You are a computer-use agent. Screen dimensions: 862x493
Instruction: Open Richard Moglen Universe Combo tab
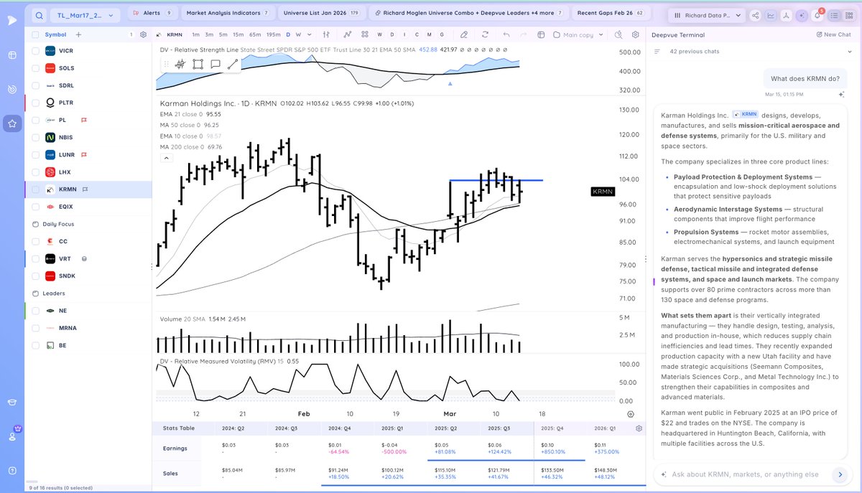coord(468,13)
